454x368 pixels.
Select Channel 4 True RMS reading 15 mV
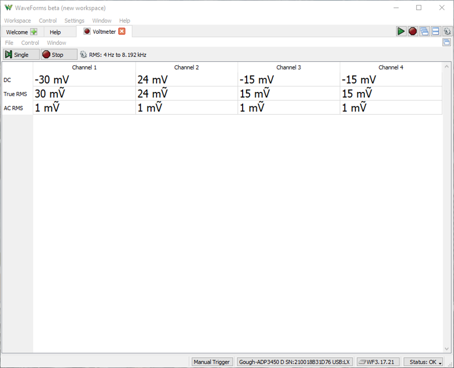(x=391, y=94)
